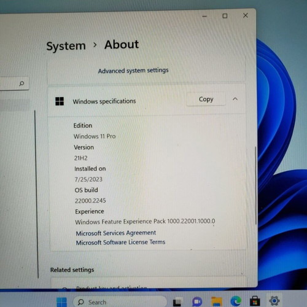Go back to System in breadcrumb
The width and height of the screenshot is (307, 307).
click(66, 46)
